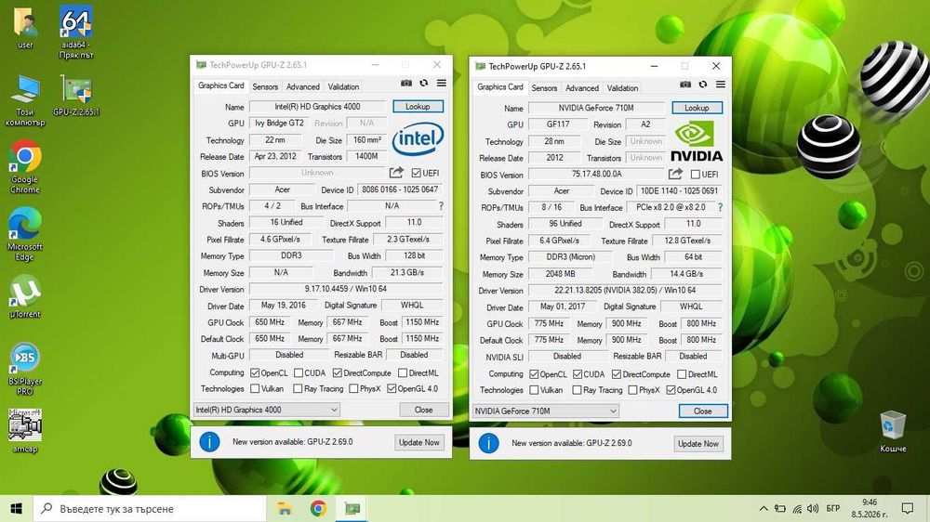Viewport: 930px width, 522px height.
Task: Expand NVIDIA GeForce 710M GPU dropdown
Action: (x=546, y=411)
